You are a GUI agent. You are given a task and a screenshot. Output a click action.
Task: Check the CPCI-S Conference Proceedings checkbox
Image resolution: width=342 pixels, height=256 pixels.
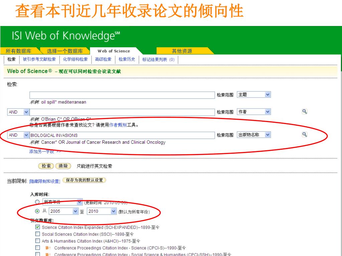click(37, 248)
